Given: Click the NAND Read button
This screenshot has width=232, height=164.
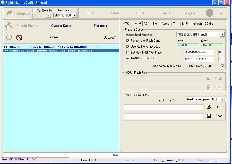Looking at the screenshot, I should click(219, 116).
